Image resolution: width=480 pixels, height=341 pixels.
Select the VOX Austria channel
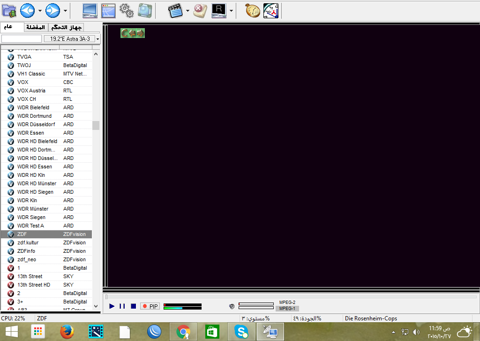(46, 91)
